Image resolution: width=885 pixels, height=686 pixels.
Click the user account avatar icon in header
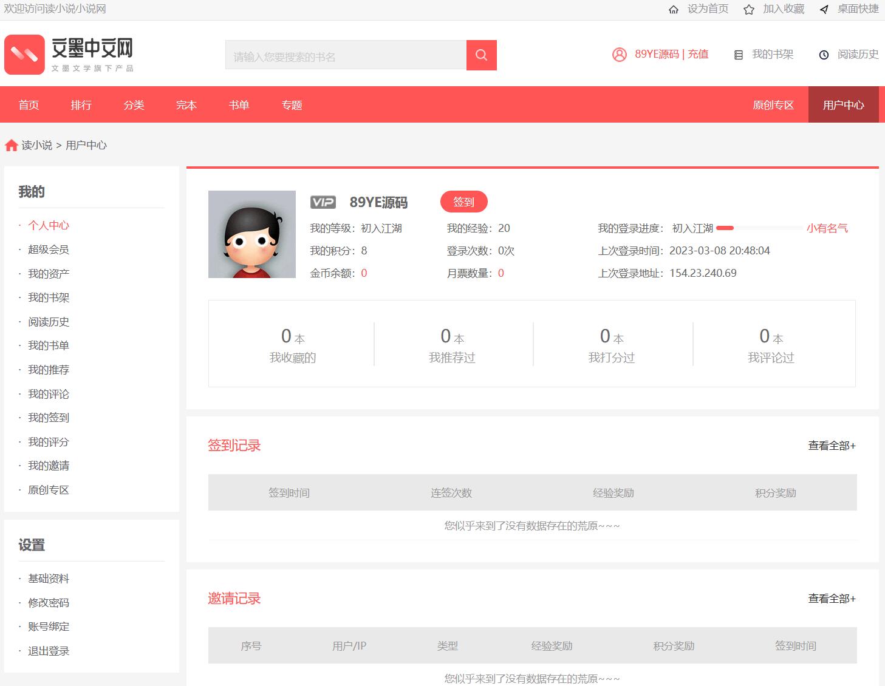(619, 55)
